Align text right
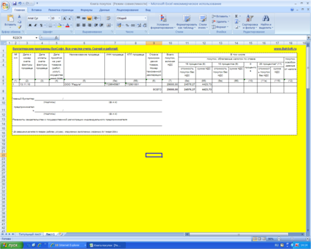Viewport: 311px width, 249px height. point(89,25)
